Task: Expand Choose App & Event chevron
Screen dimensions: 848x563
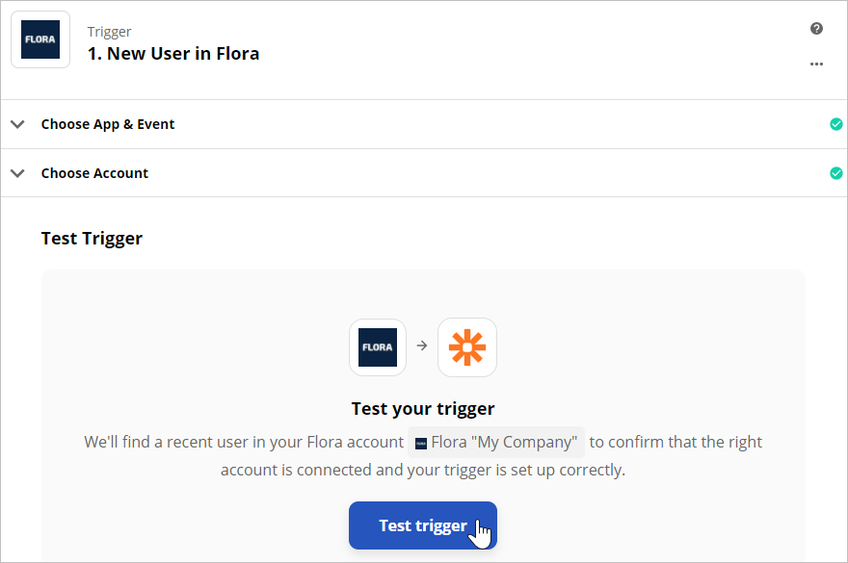Action: point(18,124)
